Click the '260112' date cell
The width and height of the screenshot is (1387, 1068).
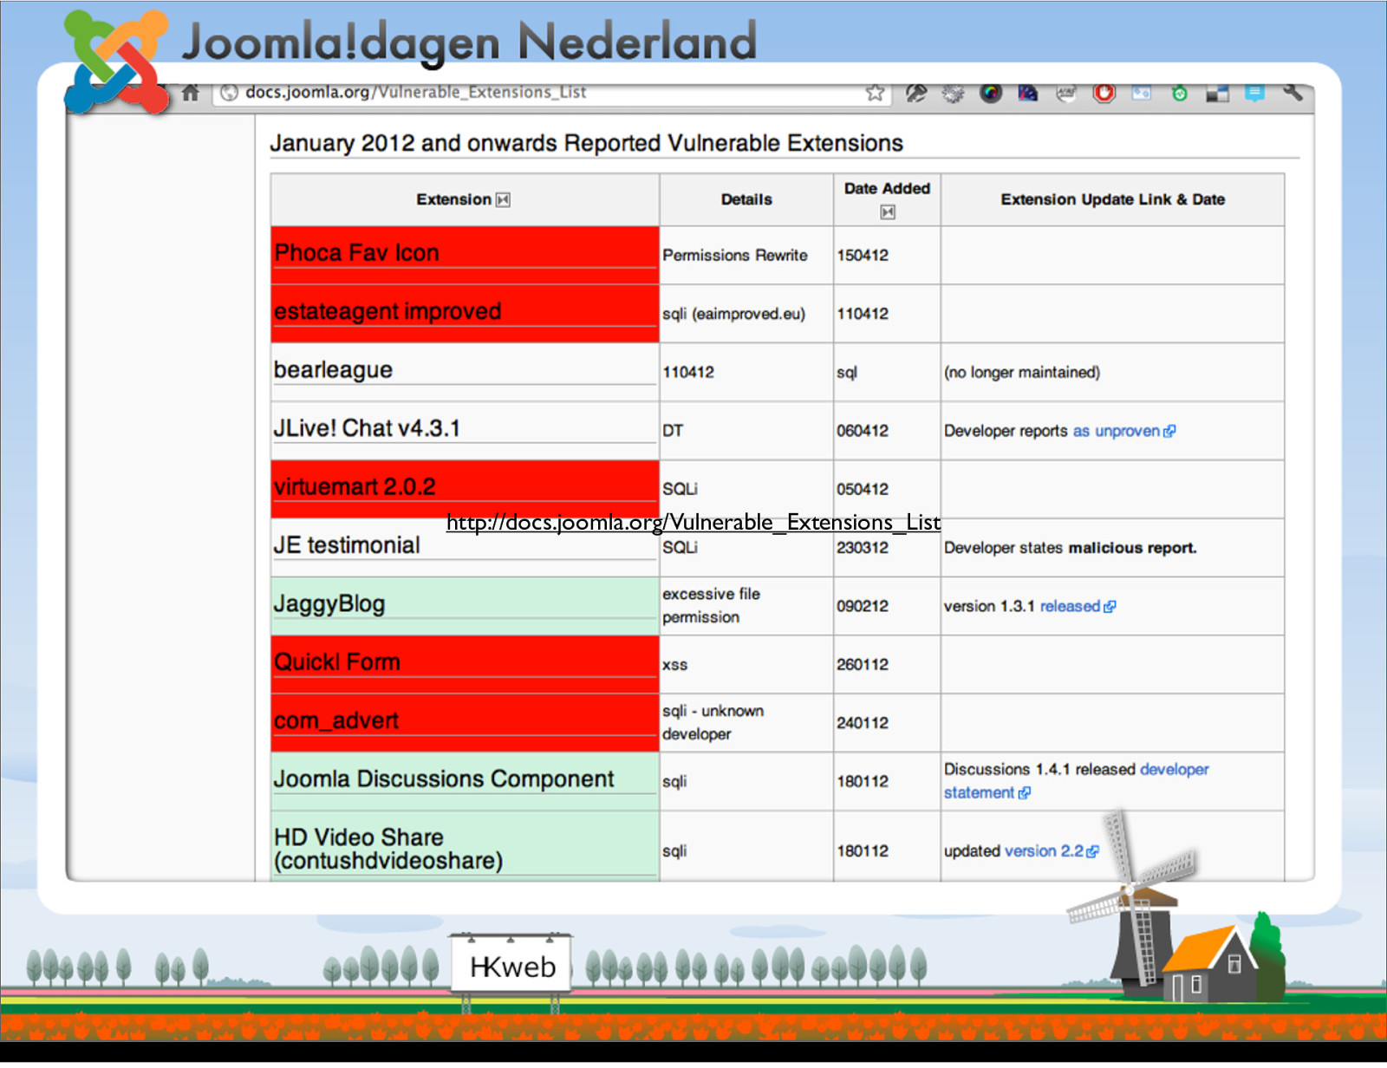[887, 664]
